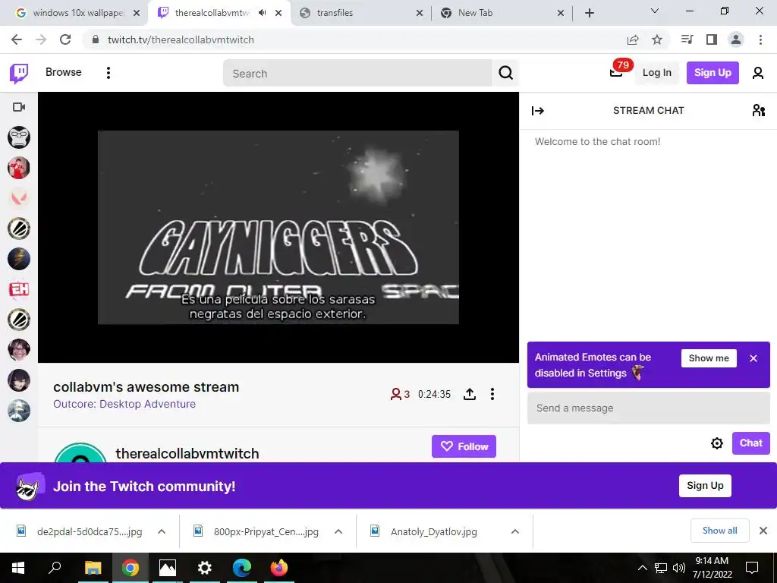777x583 pixels.
Task: Share this page via Chrome icon
Action: point(632,39)
